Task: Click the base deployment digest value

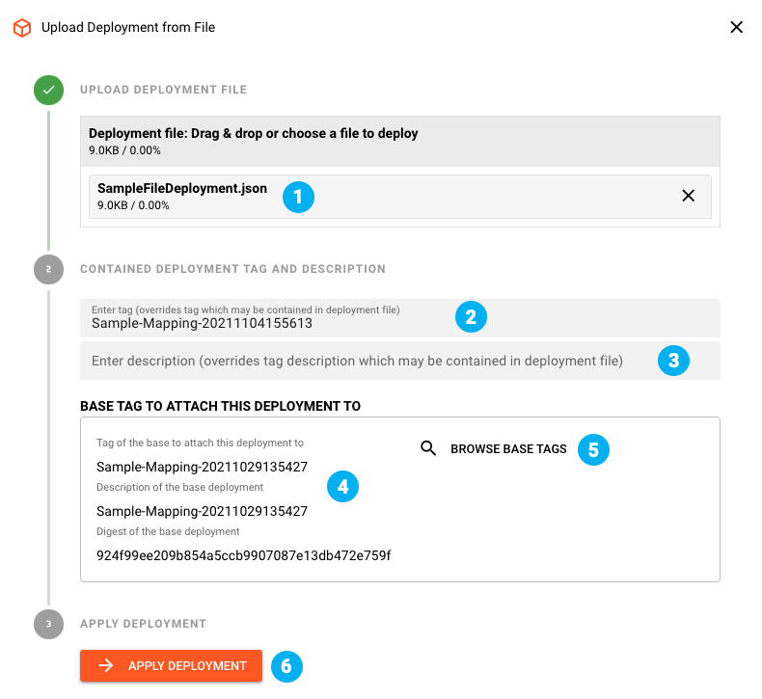Action: click(x=243, y=555)
